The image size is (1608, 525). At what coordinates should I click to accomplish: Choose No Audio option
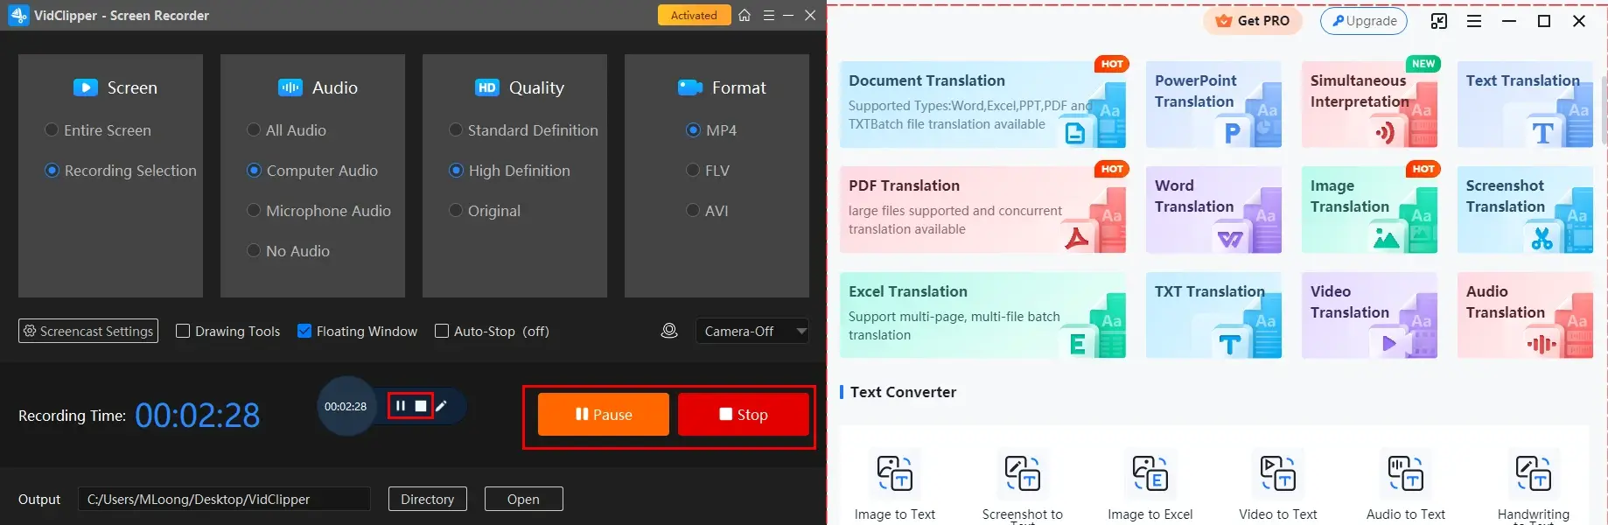pyautogui.click(x=288, y=251)
